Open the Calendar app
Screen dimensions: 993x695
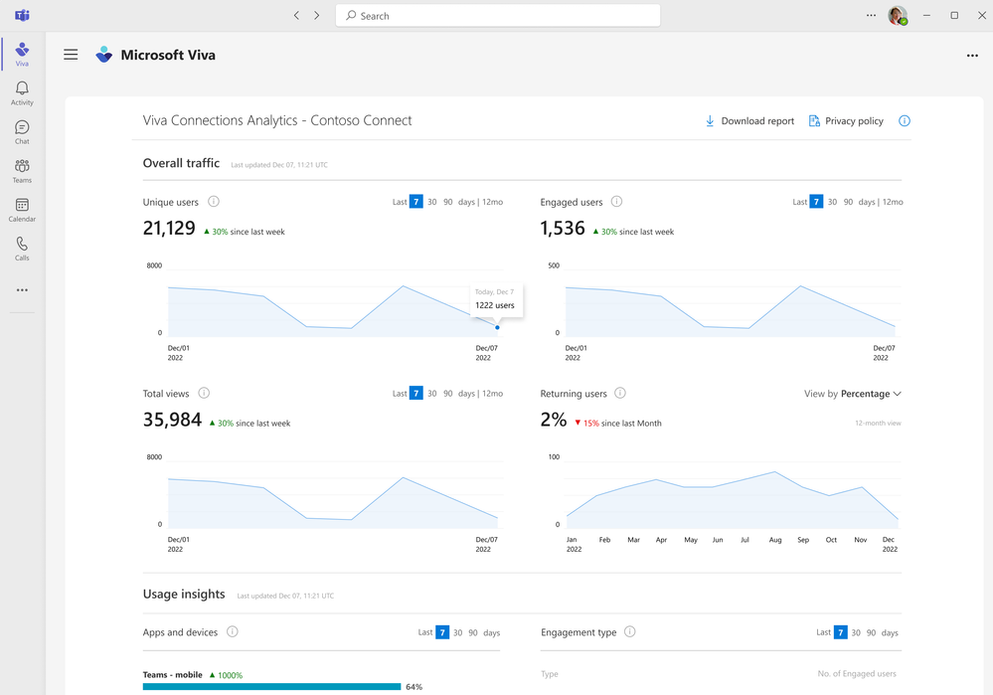22,210
